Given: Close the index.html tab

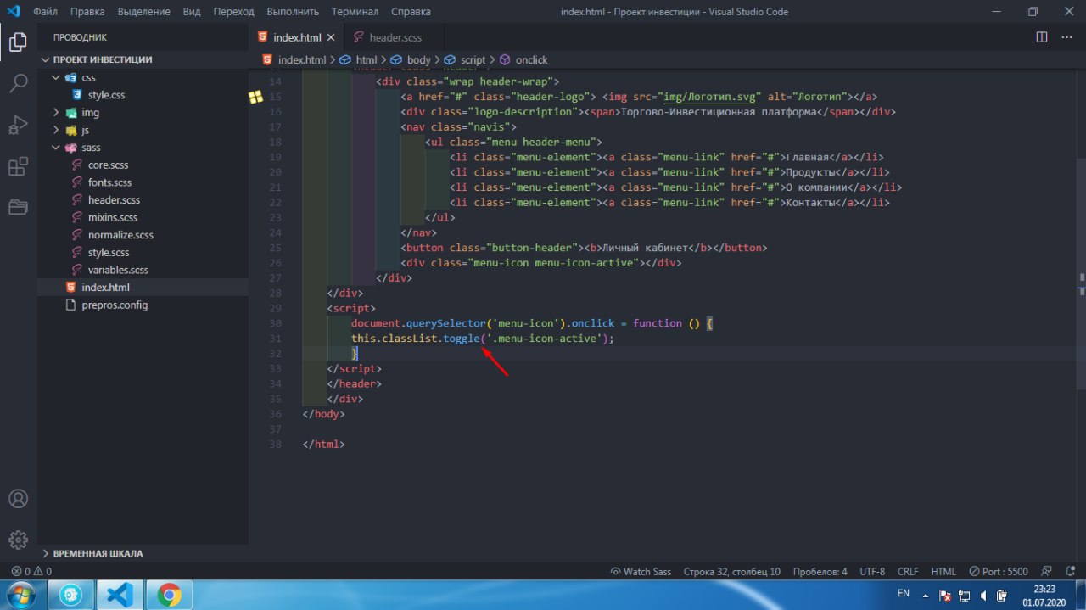Looking at the screenshot, I should [330, 37].
